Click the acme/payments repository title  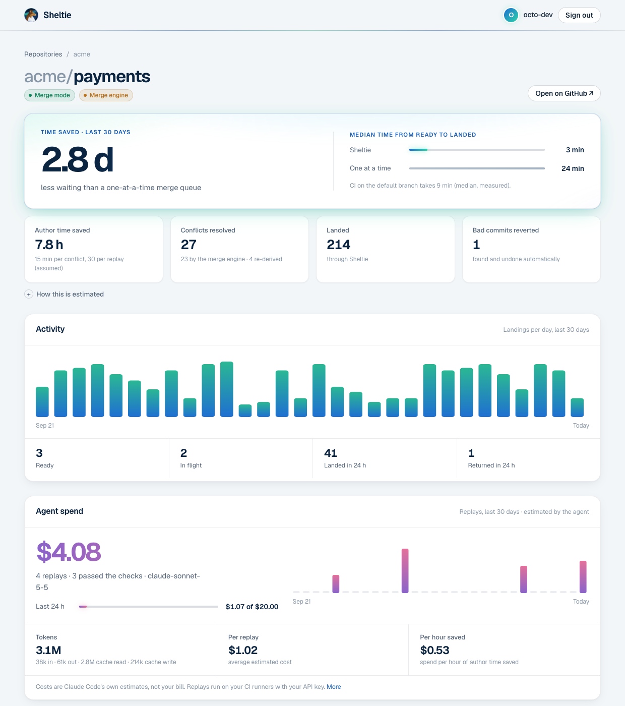pyautogui.click(x=87, y=76)
